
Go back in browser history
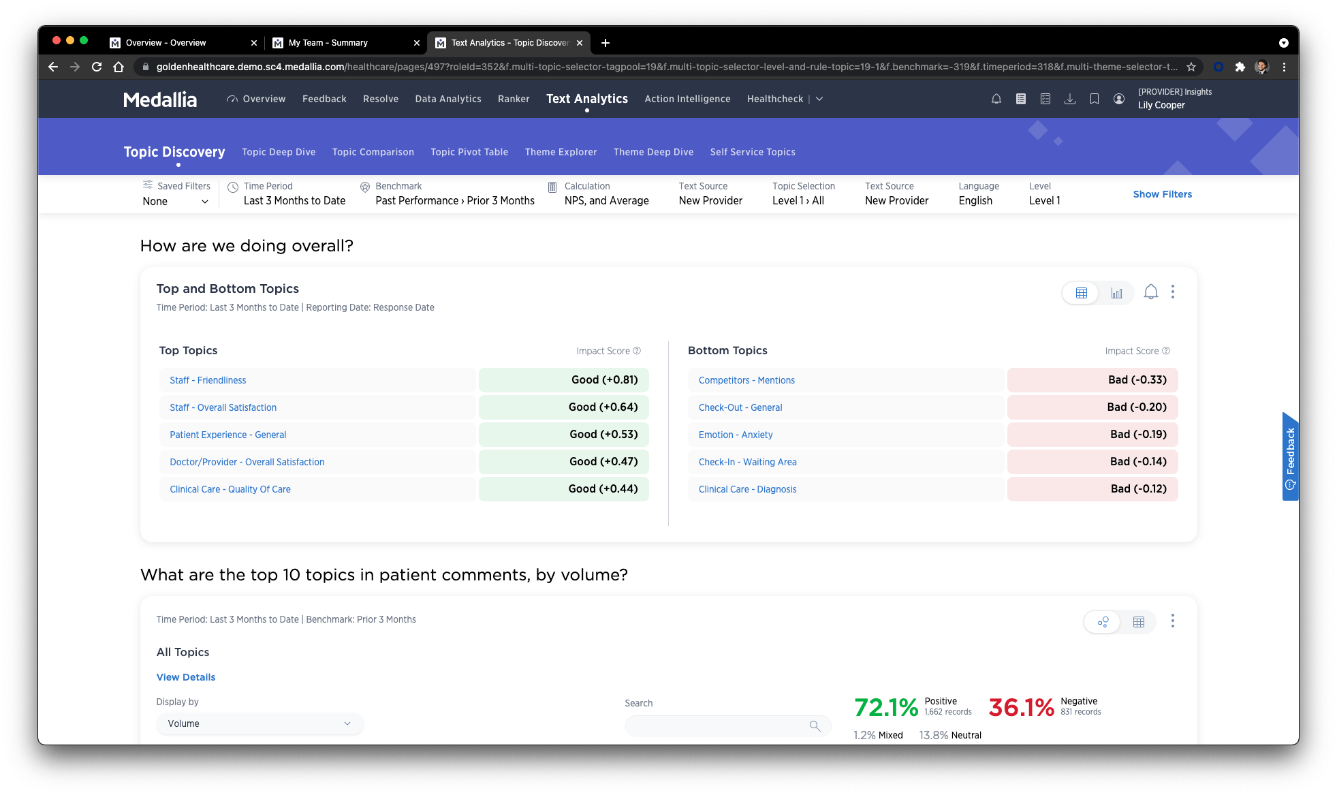pos(53,67)
